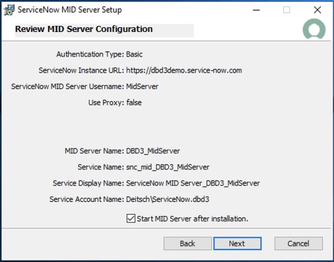
Task: Click the ServiceNow MID Server Setup title text
Action: [x=70, y=10]
